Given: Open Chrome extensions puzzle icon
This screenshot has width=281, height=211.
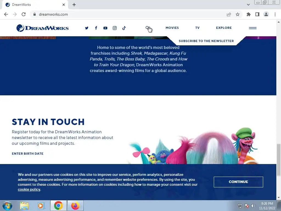Looking at the screenshot, I should [249, 14].
